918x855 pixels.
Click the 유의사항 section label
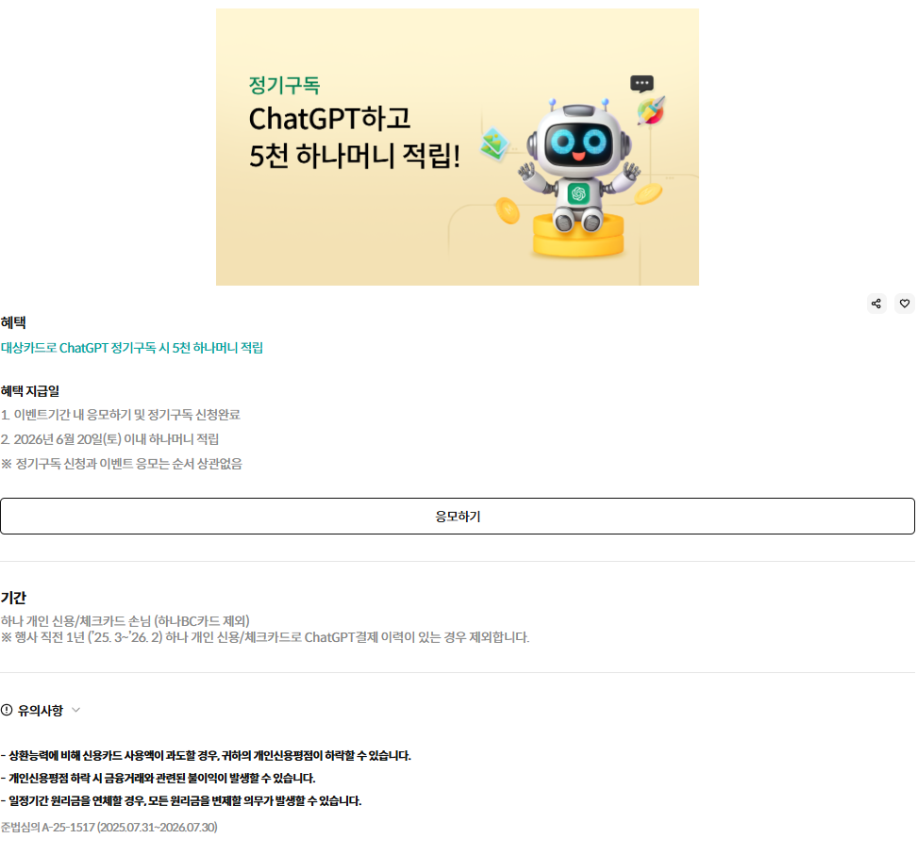pyautogui.click(x=41, y=710)
